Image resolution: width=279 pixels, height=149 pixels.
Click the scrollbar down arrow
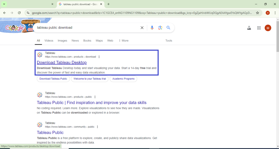pyautogui.click(x=278, y=147)
